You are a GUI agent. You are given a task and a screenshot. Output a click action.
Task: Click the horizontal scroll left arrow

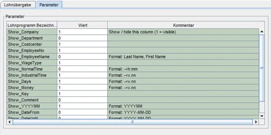pyautogui.click(x=10, y=122)
